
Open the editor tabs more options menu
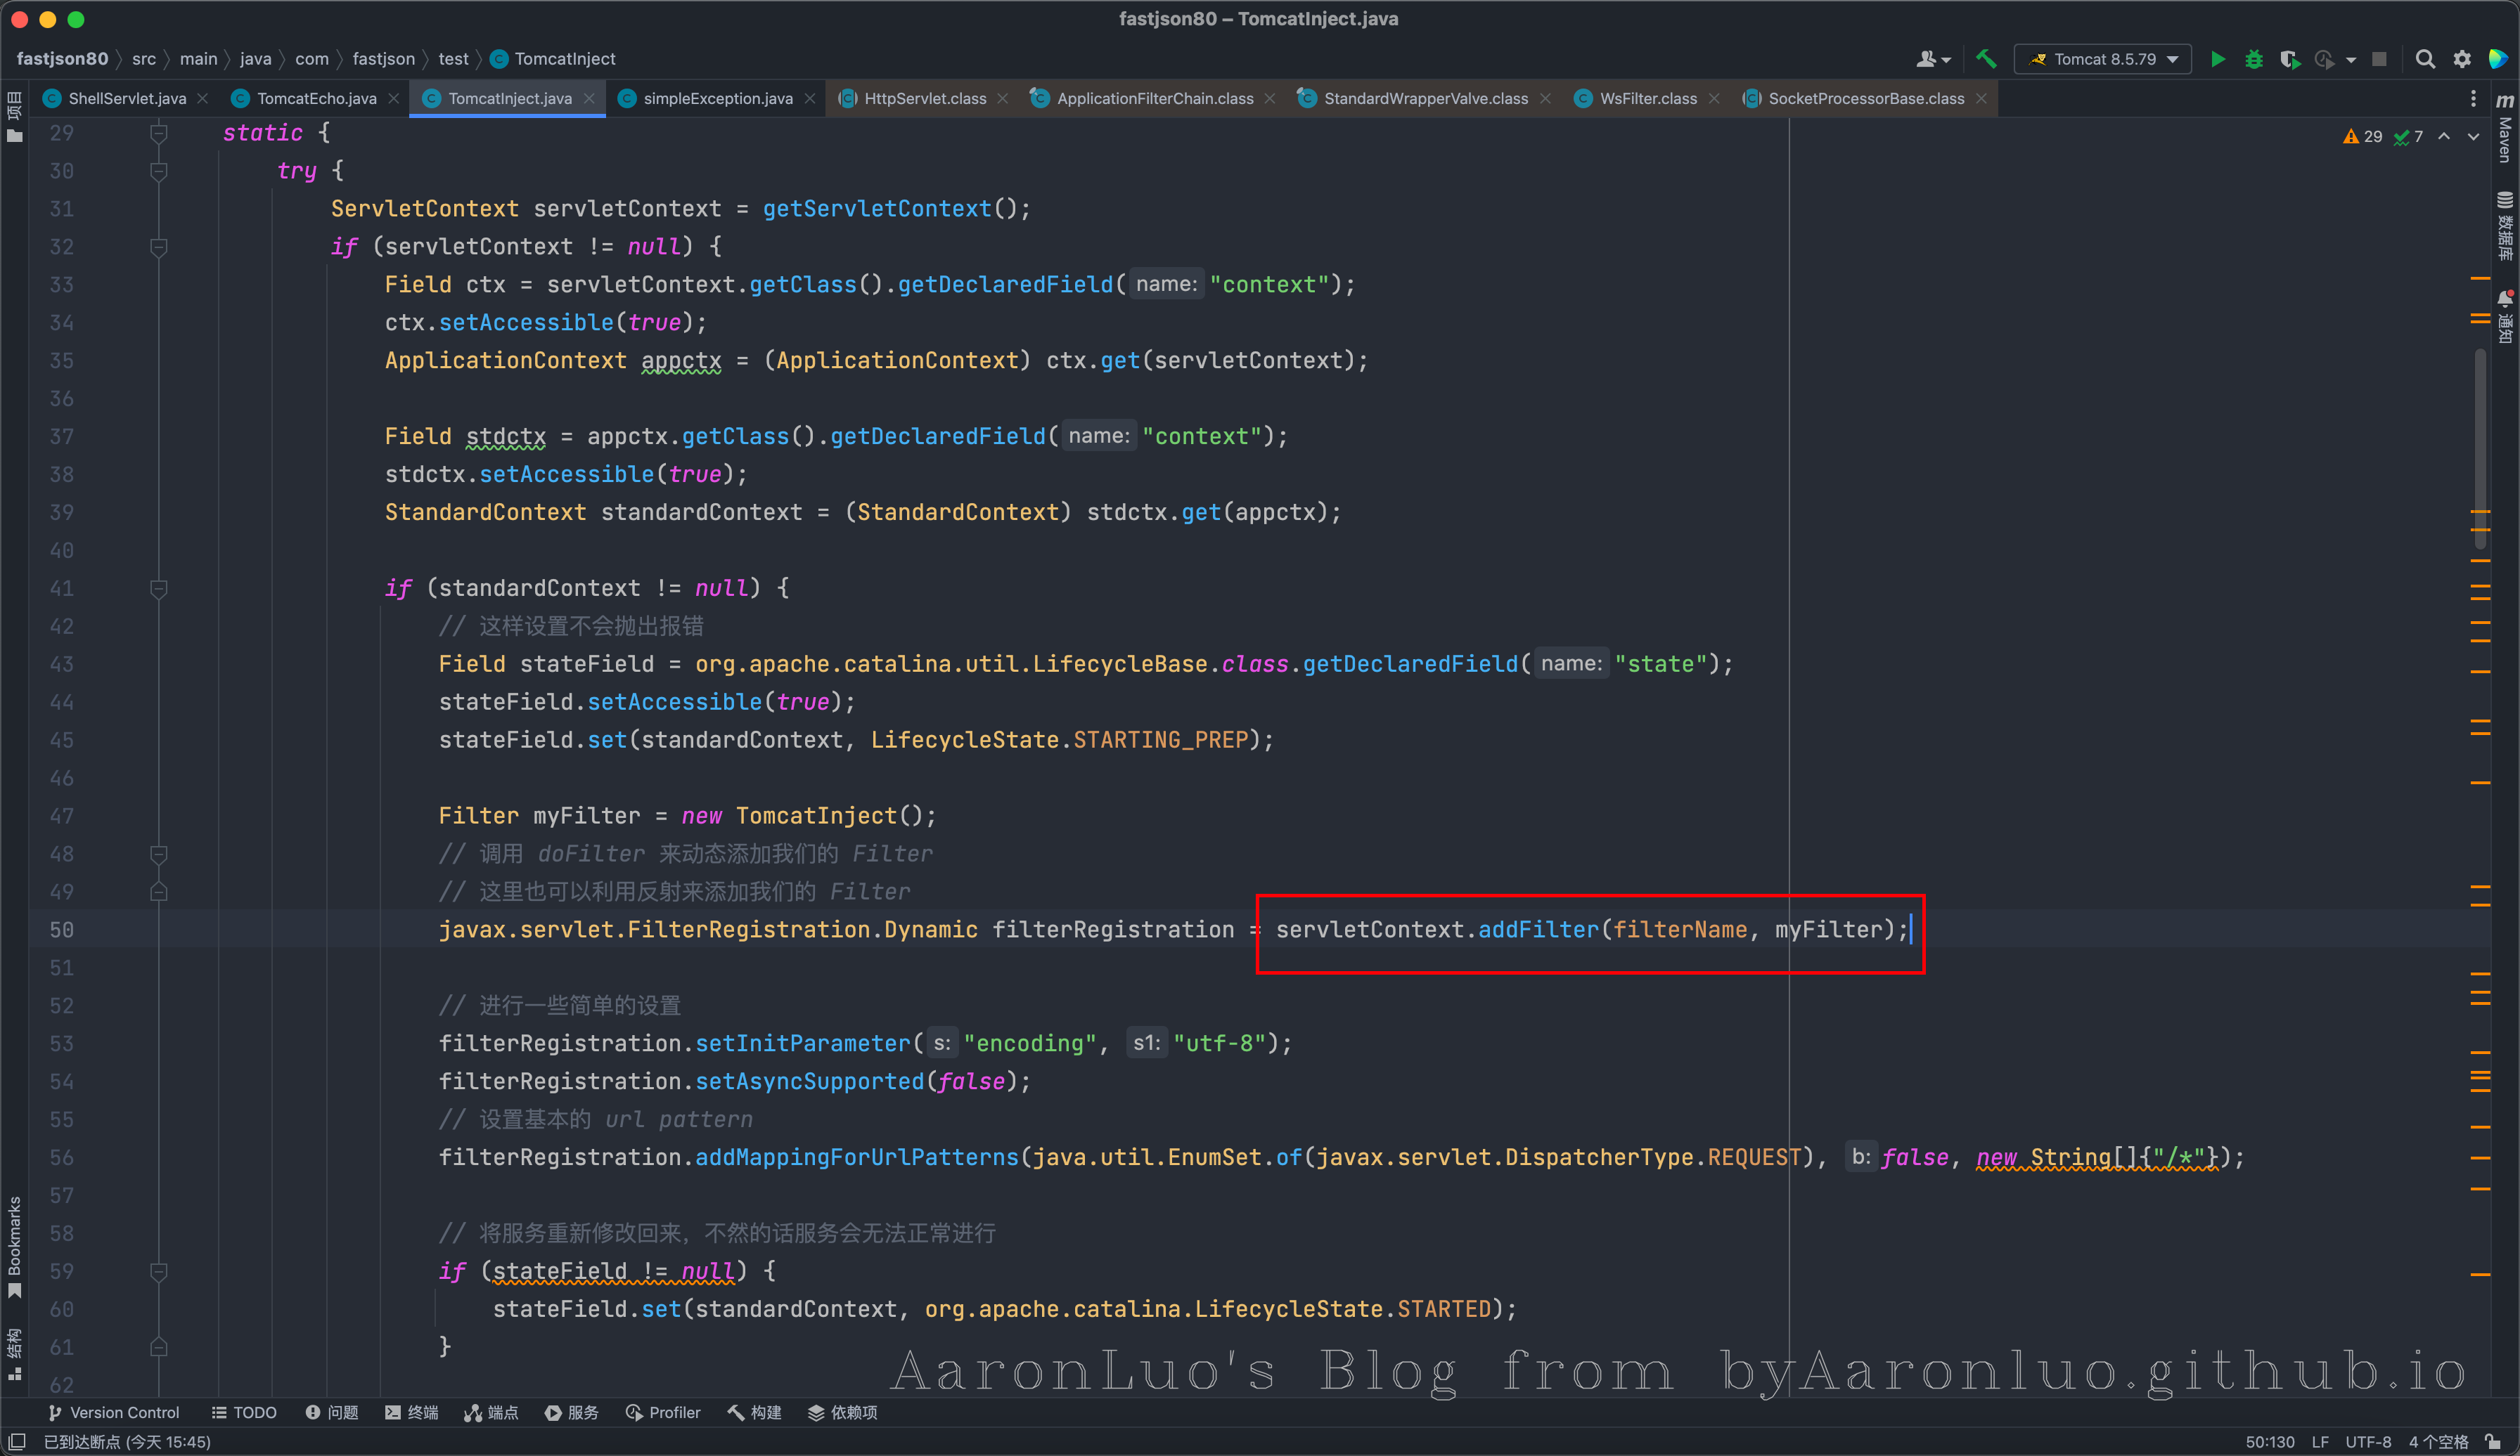coord(2473,98)
